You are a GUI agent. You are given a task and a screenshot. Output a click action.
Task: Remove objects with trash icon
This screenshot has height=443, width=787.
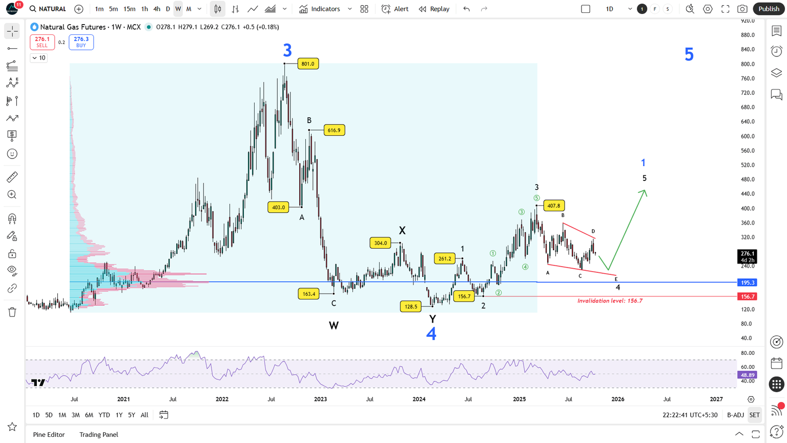tap(12, 312)
